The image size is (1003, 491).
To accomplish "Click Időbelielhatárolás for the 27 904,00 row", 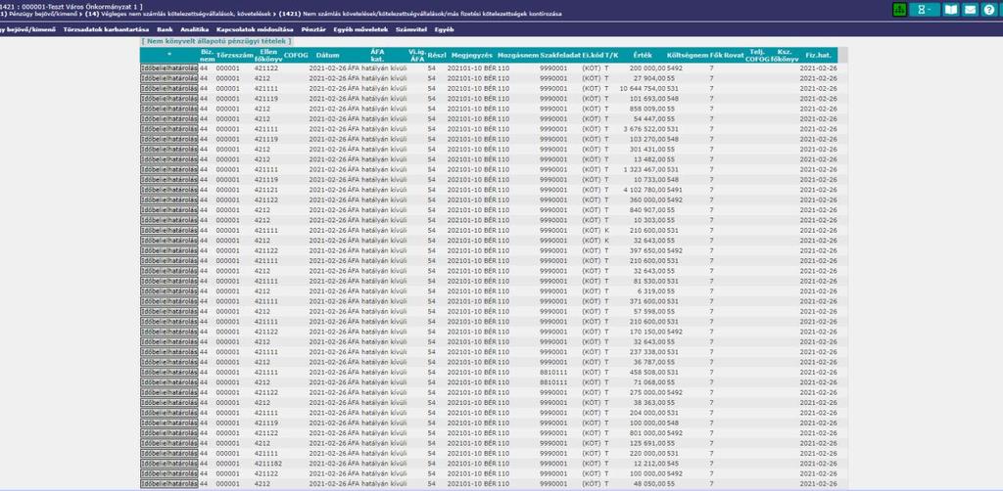I will [x=169, y=77].
